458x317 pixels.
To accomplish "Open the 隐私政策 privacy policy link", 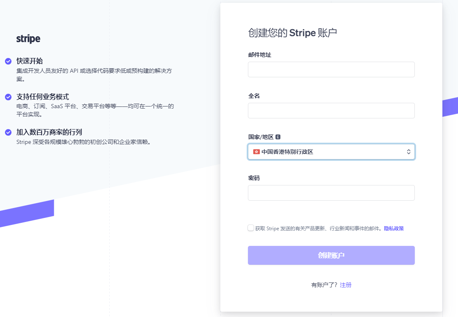I will (393, 228).
